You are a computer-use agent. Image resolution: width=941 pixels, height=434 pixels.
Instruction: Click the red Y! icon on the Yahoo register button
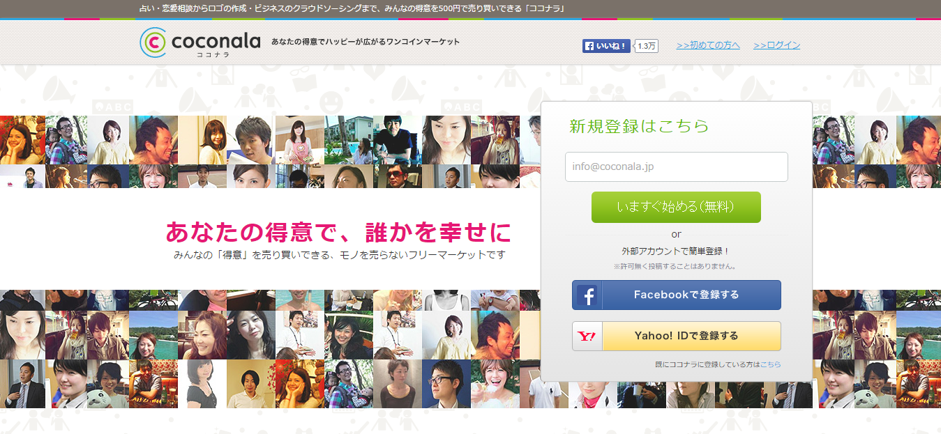tap(587, 336)
